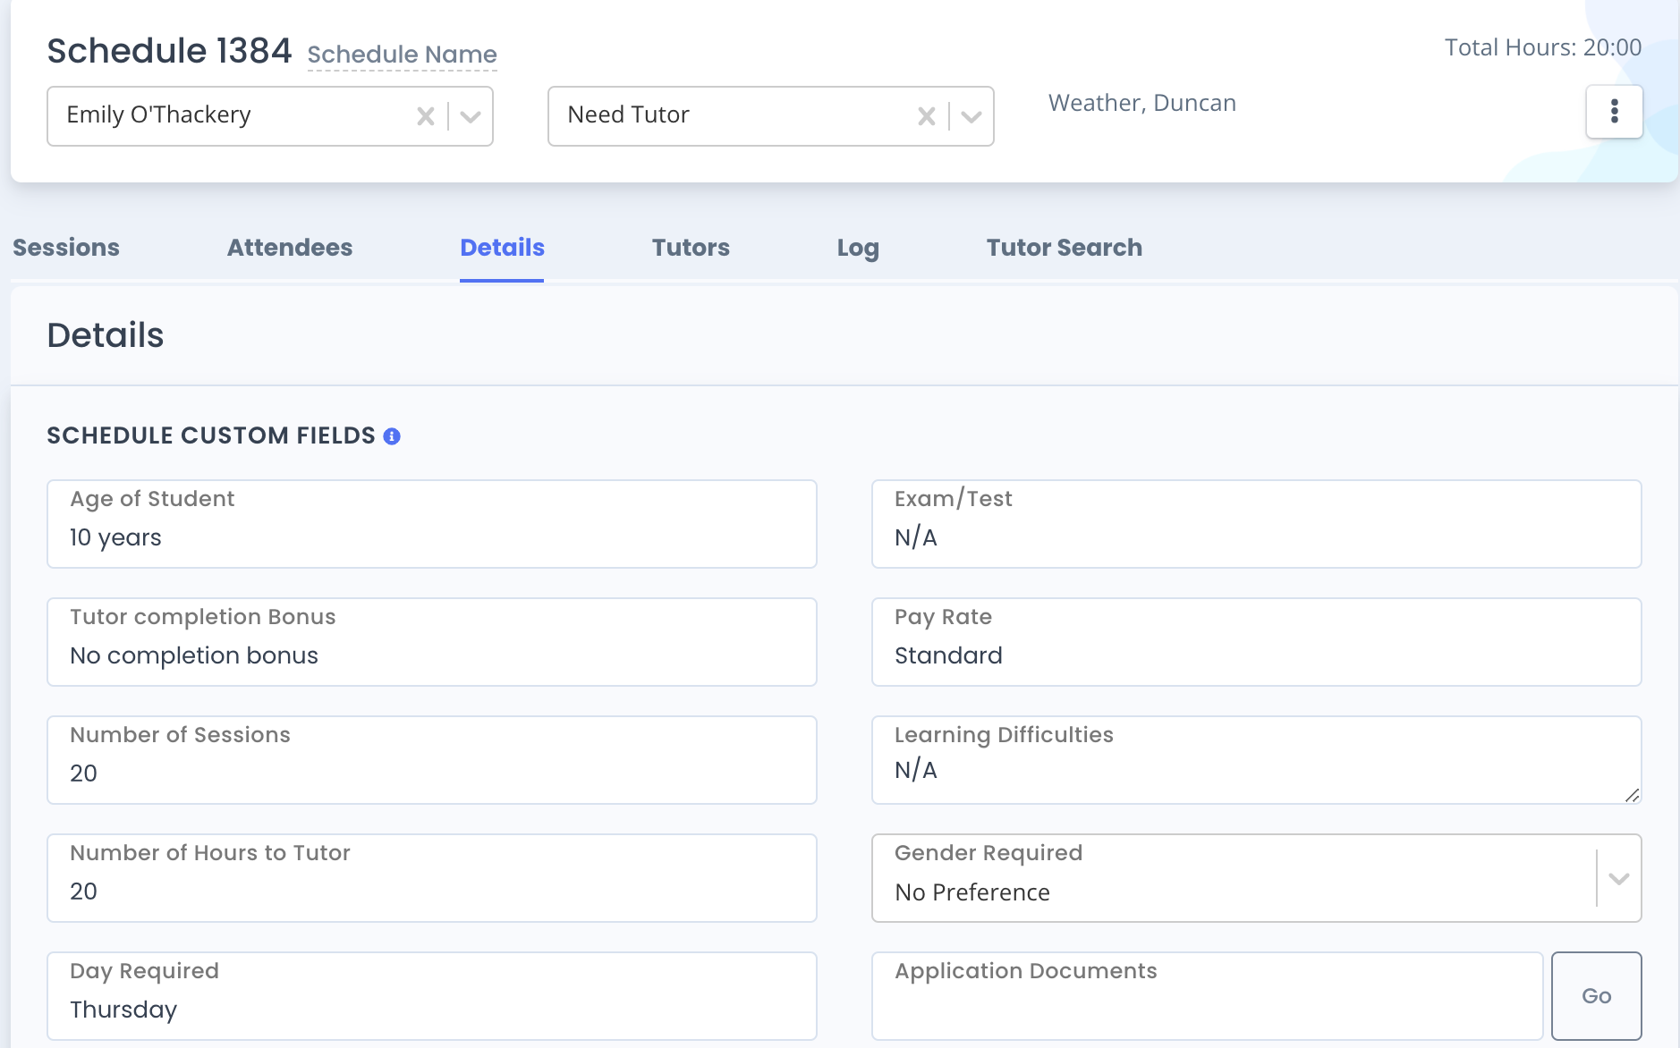Click the Schedule 1384 heading

(169, 51)
